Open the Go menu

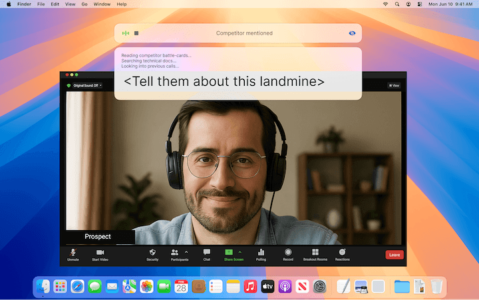click(84, 4)
